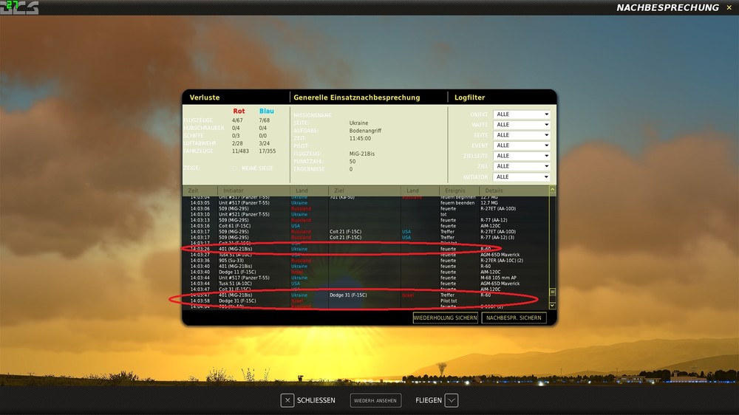Close the Nachbesprechung screen with the top-right X
This screenshot has width=739, height=415.
pyautogui.click(x=729, y=7)
